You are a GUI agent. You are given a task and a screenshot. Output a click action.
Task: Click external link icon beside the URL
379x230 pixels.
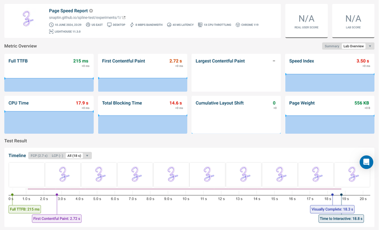coord(124,18)
